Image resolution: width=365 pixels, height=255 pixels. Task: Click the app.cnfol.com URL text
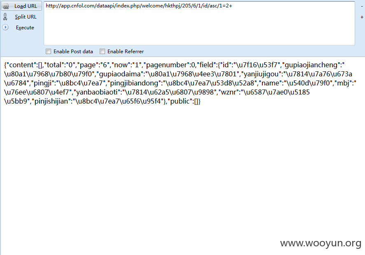pyautogui.click(x=139, y=6)
